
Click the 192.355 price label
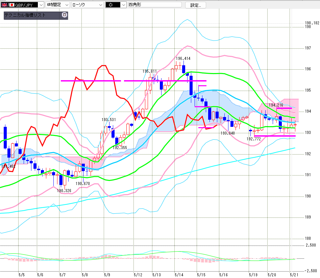[x=120, y=147]
